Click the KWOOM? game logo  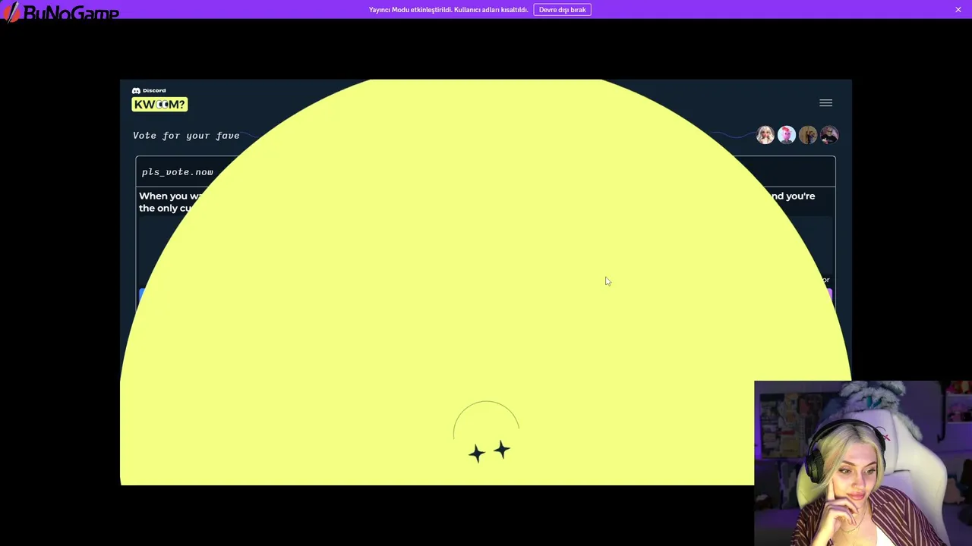tap(159, 105)
